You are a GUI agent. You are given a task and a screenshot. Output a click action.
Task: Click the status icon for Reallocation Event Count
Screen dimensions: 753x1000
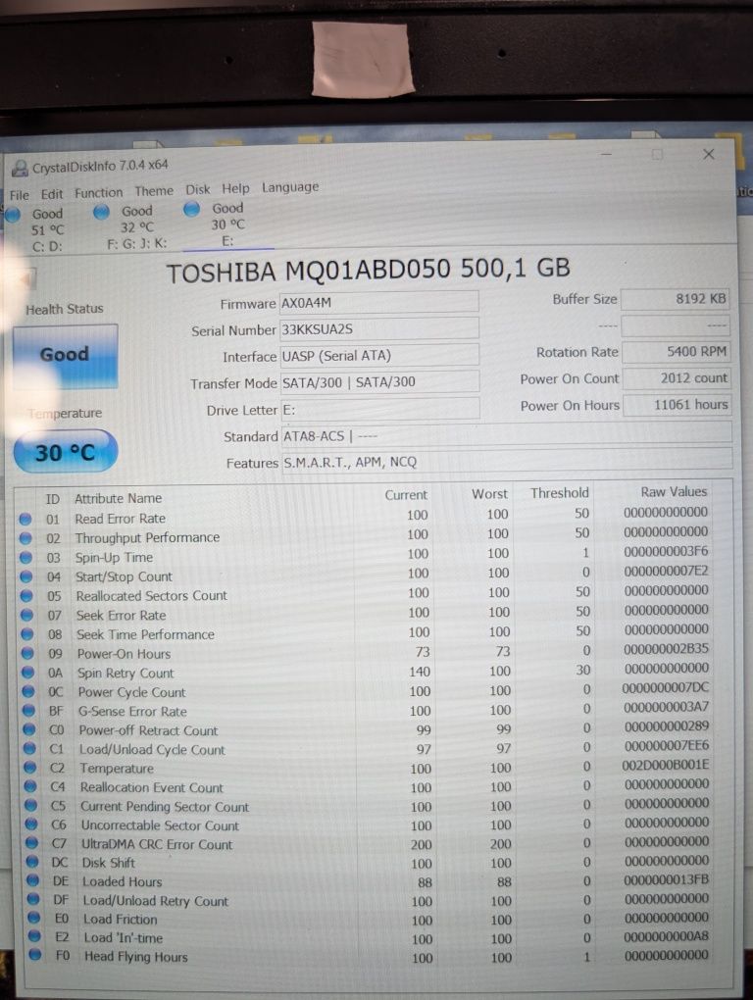pos(30,787)
